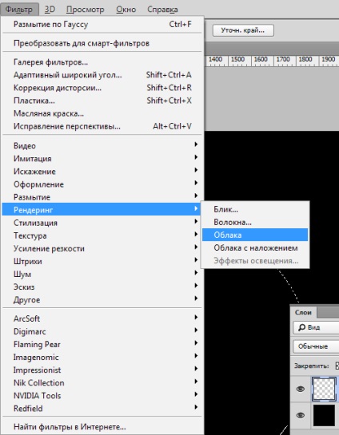Open Галерея фильтров
Viewport: 339px width, 435px height.
pyautogui.click(x=102, y=62)
